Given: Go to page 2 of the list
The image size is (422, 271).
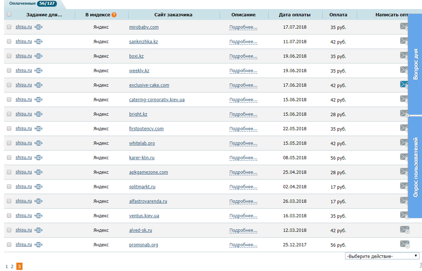Looking at the screenshot, I should tap(12, 267).
